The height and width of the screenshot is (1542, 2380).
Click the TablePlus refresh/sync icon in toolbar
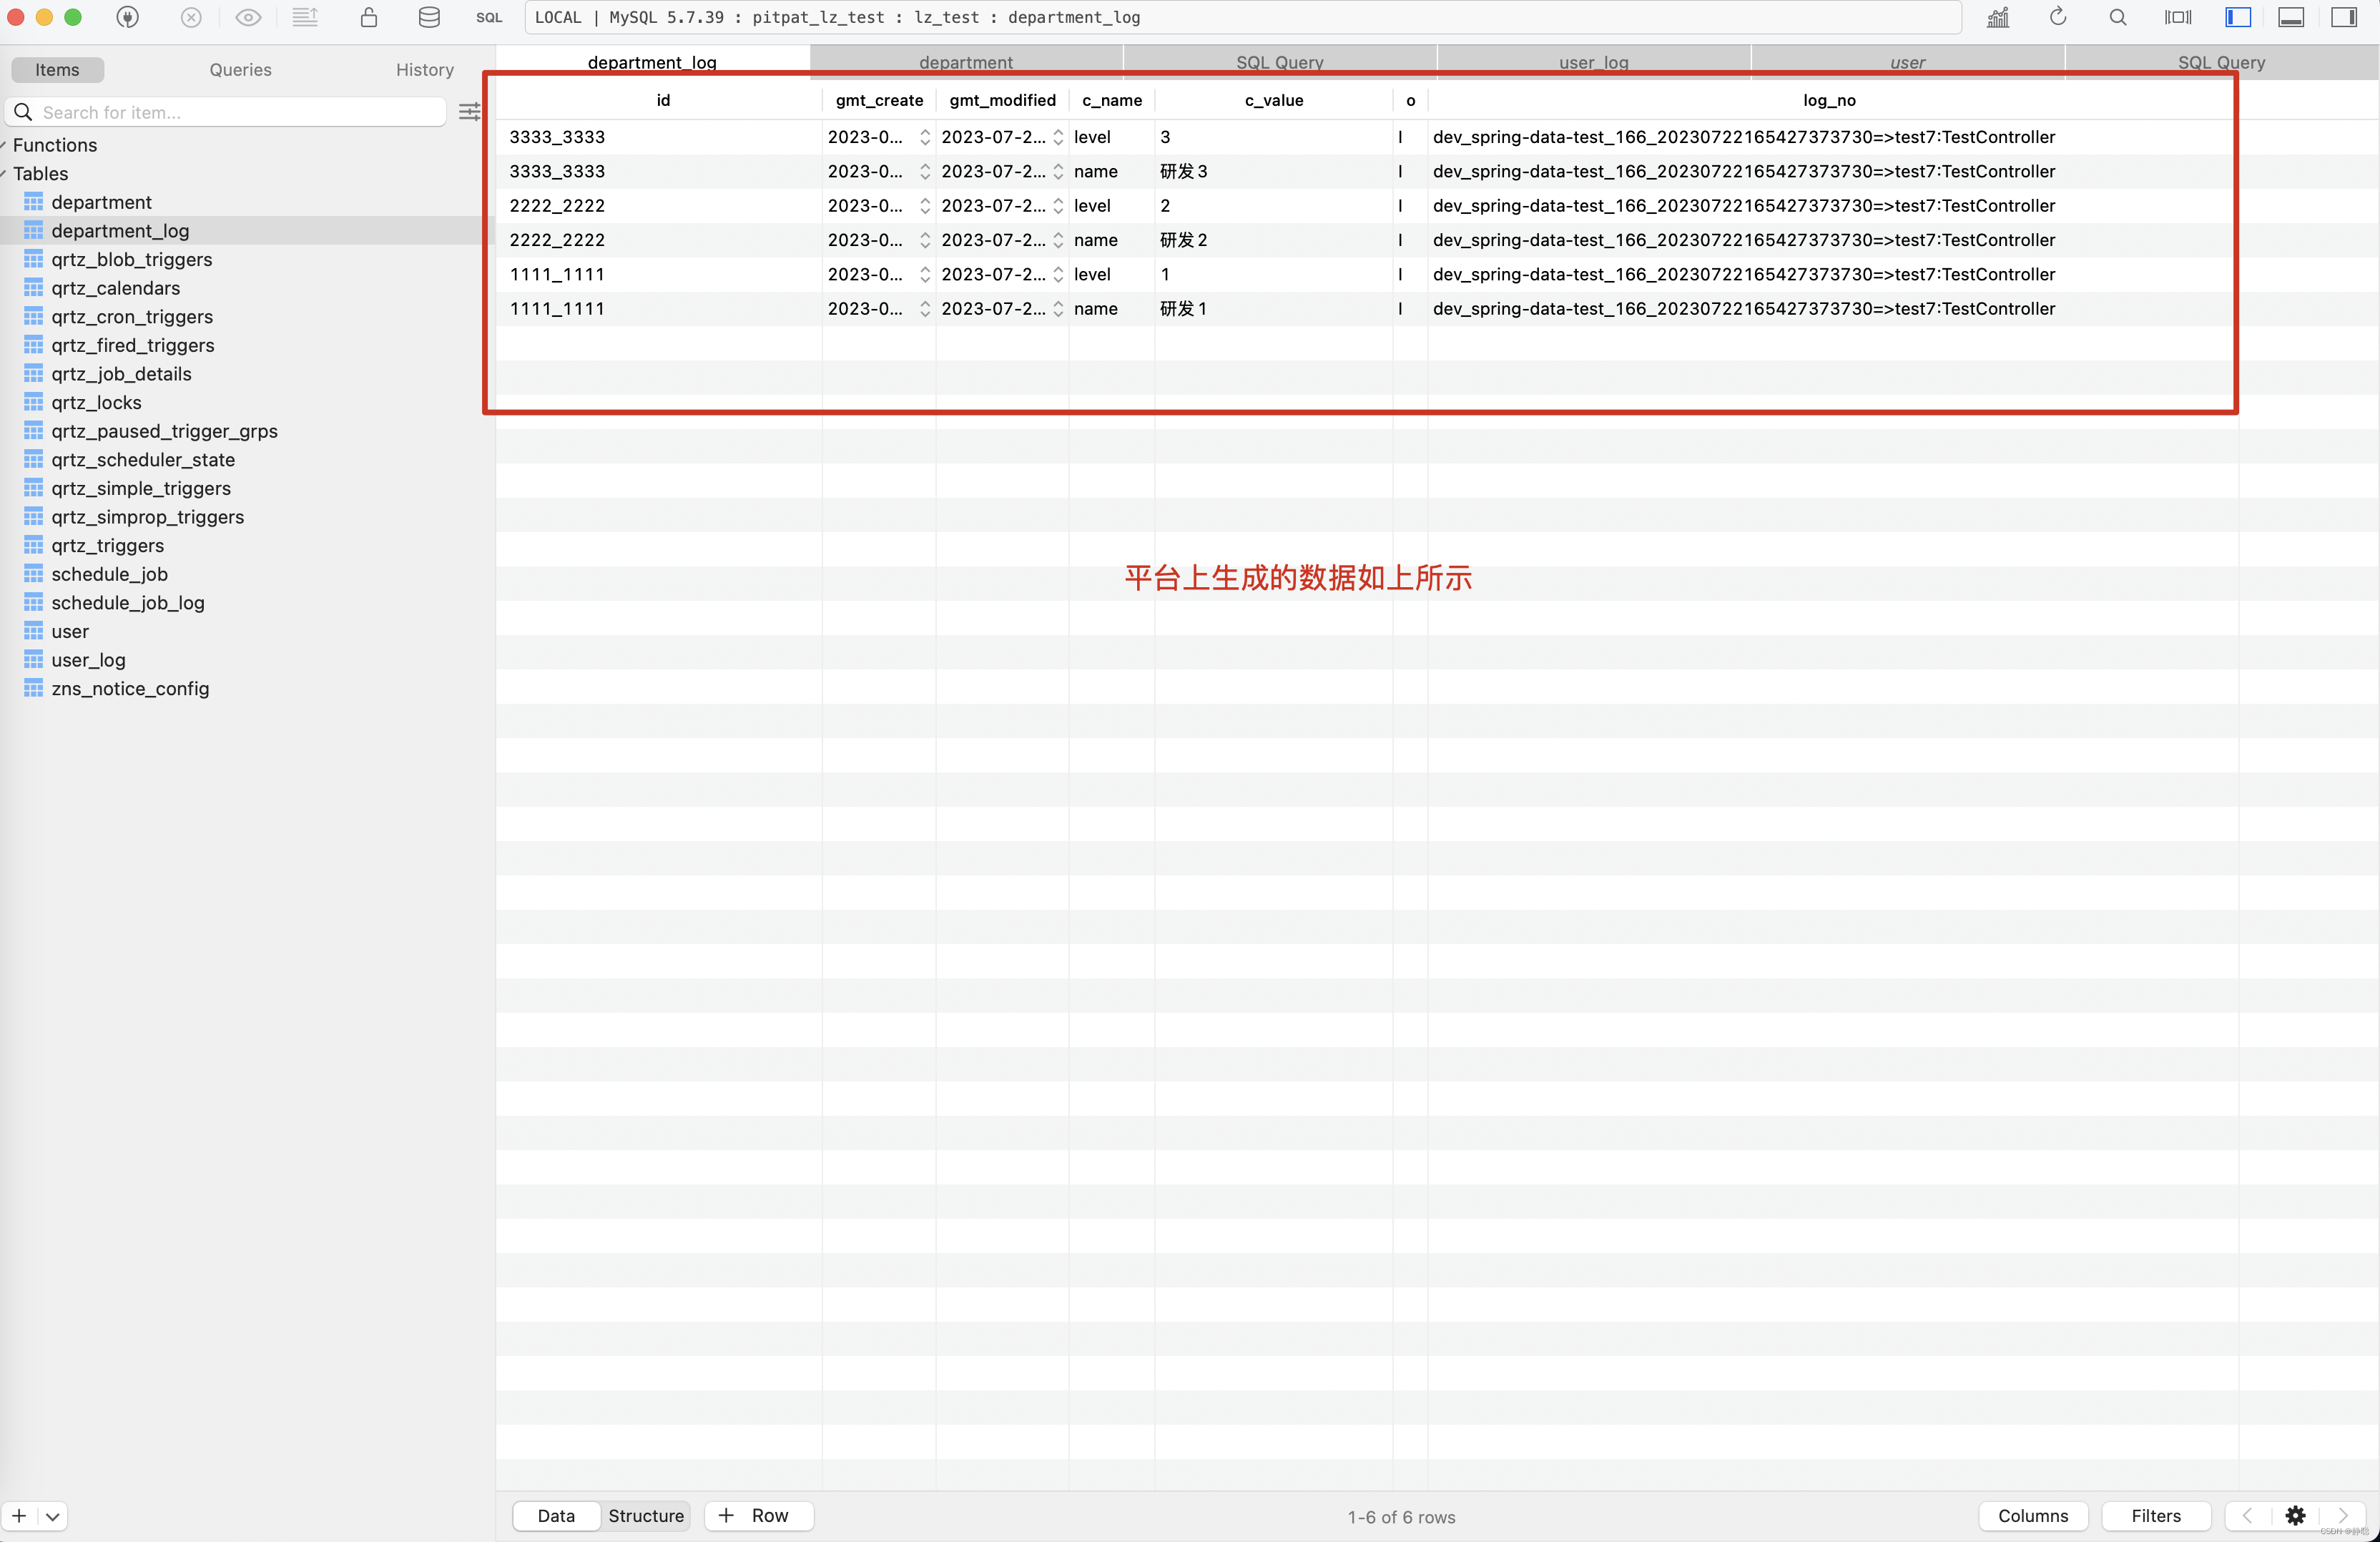point(2057,17)
